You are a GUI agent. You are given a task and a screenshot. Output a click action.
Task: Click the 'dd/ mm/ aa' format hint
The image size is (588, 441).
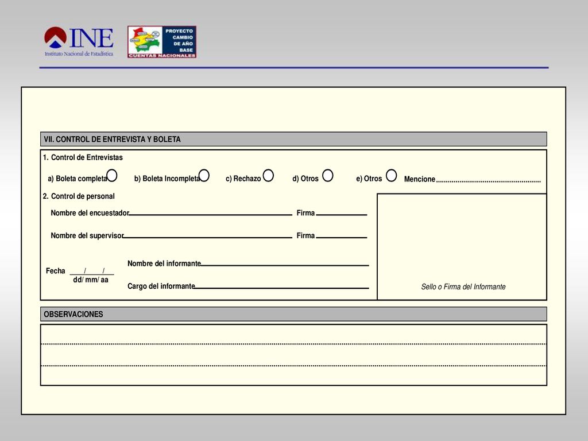coord(91,280)
